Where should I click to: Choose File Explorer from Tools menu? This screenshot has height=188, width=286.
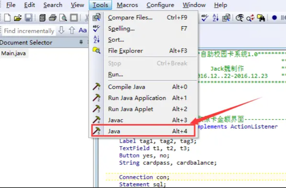point(143,51)
